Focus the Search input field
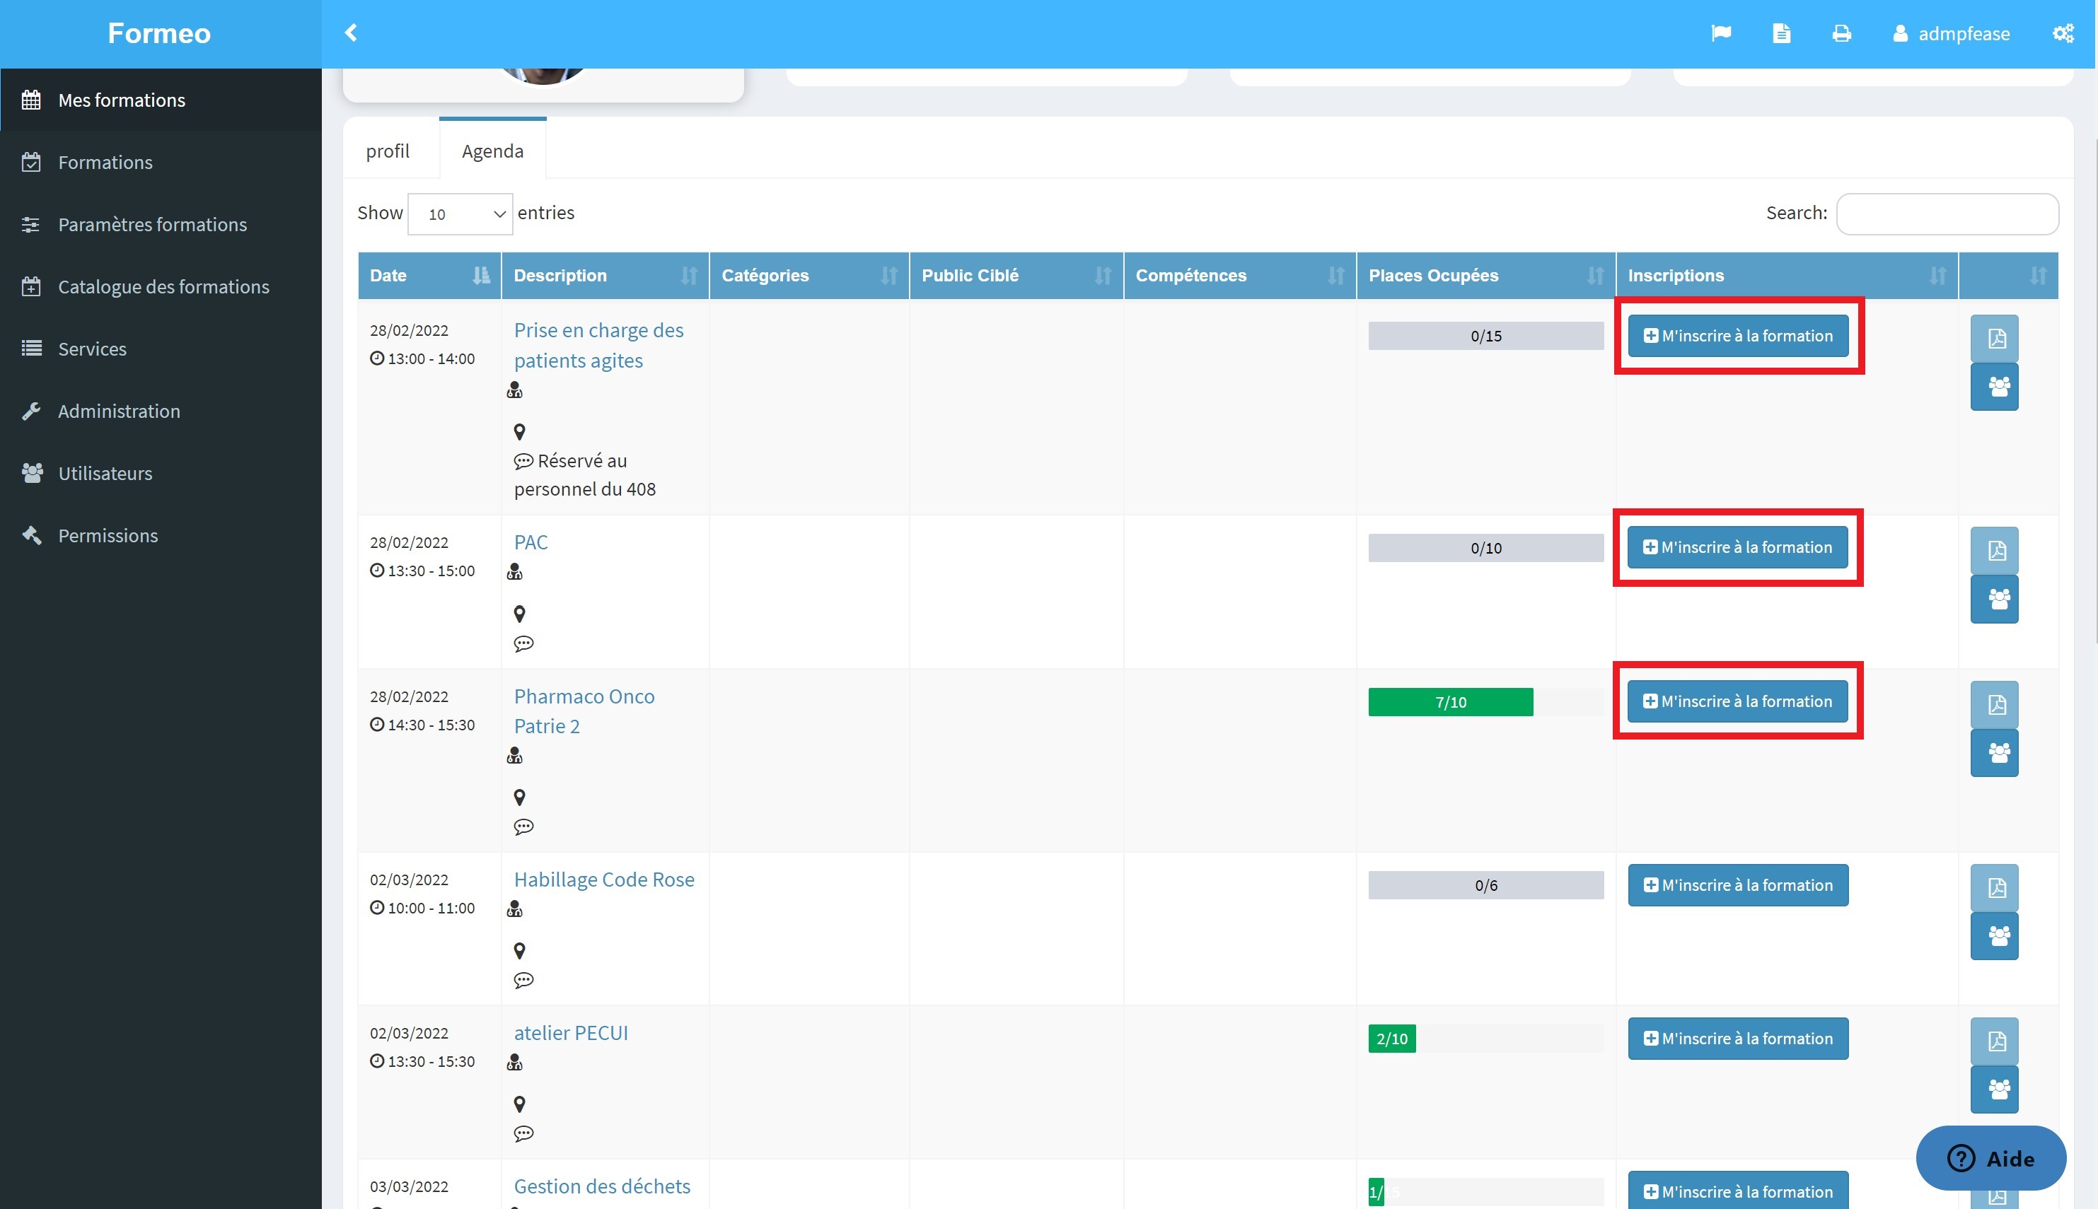This screenshot has width=2098, height=1209. (x=1947, y=214)
